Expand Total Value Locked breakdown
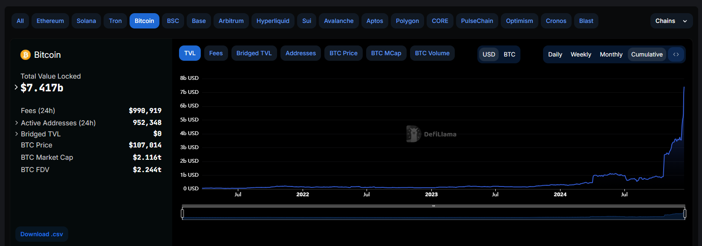702x246 pixels. click(16, 87)
